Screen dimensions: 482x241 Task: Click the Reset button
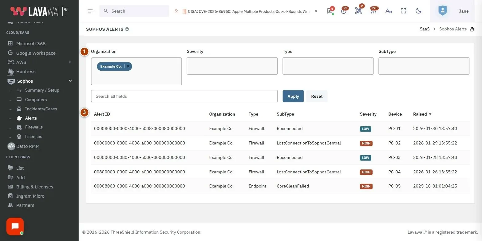[x=317, y=96]
